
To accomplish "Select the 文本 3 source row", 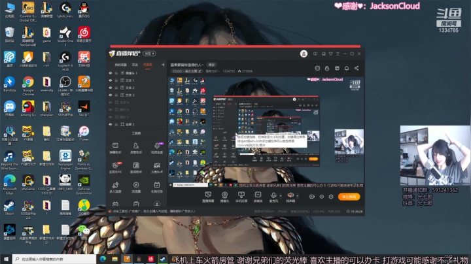I will coord(137,95).
